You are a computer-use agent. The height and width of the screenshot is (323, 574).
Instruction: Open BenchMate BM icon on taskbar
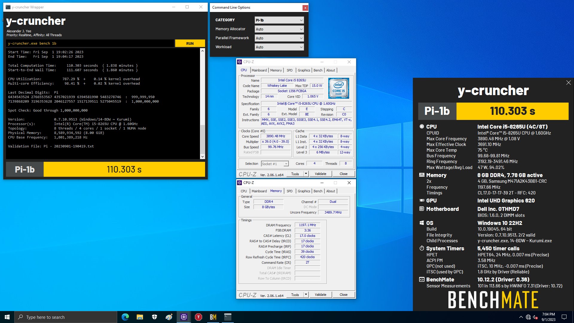213,317
